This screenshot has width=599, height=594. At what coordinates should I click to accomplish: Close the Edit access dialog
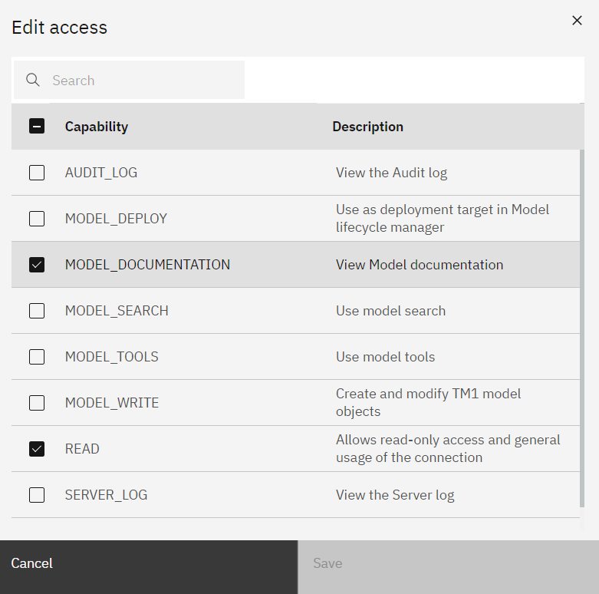coord(577,20)
